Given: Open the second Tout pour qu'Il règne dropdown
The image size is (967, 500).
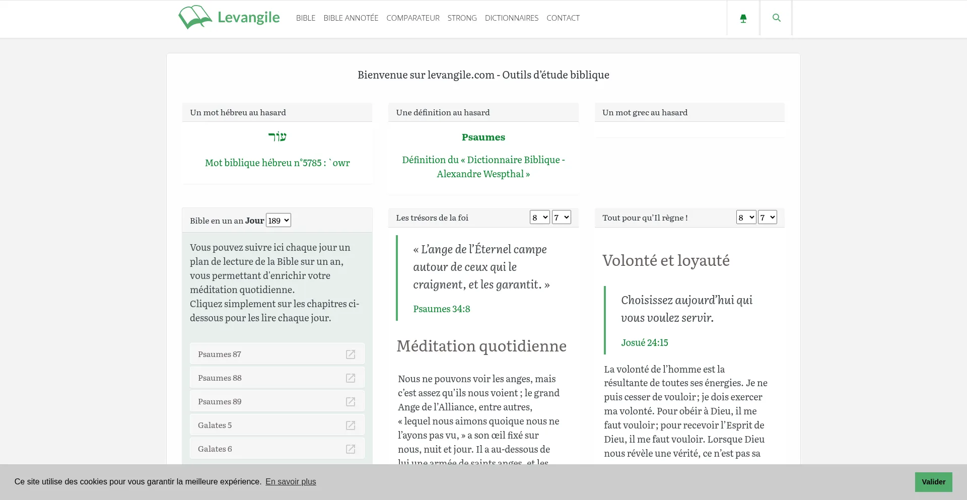Looking at the screenshot, I should click(768, 217).
